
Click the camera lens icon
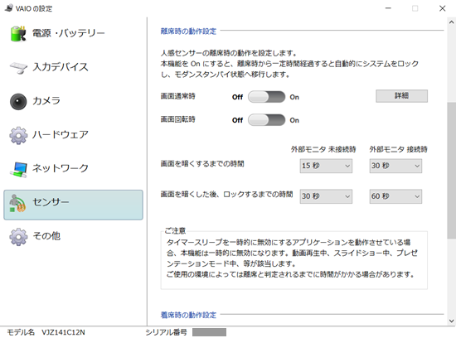(18, 101)
